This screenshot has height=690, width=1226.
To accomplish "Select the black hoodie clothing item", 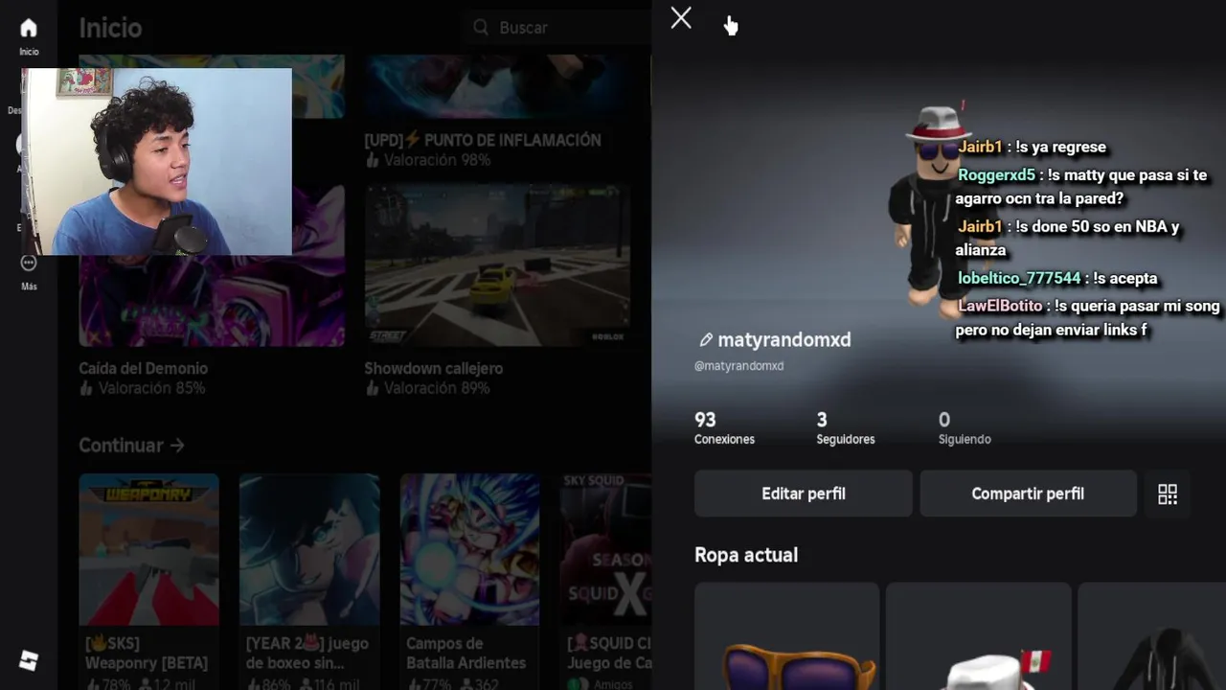I will [1152, 636].
